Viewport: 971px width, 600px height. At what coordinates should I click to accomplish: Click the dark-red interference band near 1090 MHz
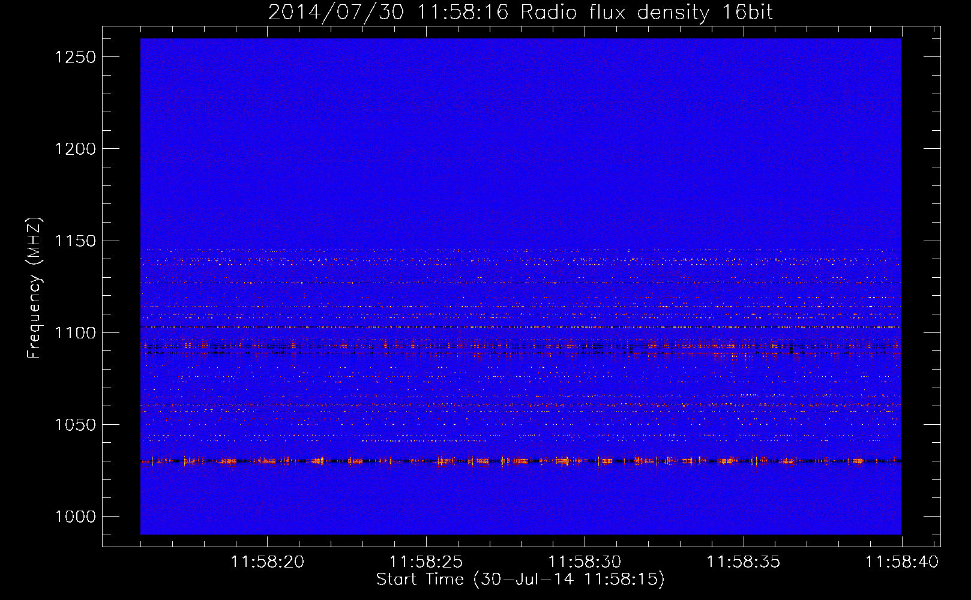click(521, 353)
